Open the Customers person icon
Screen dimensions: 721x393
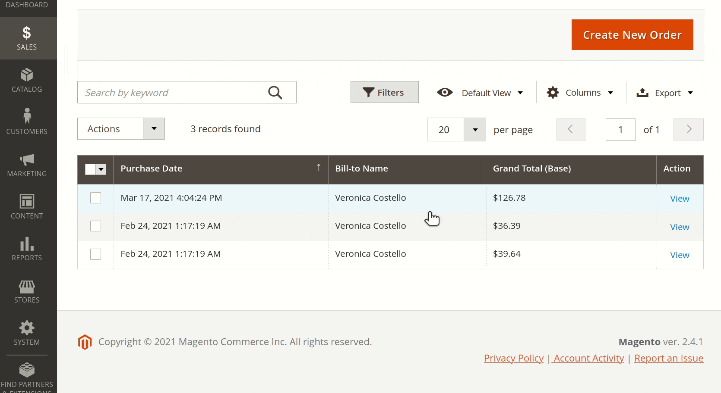coord(27,116)
